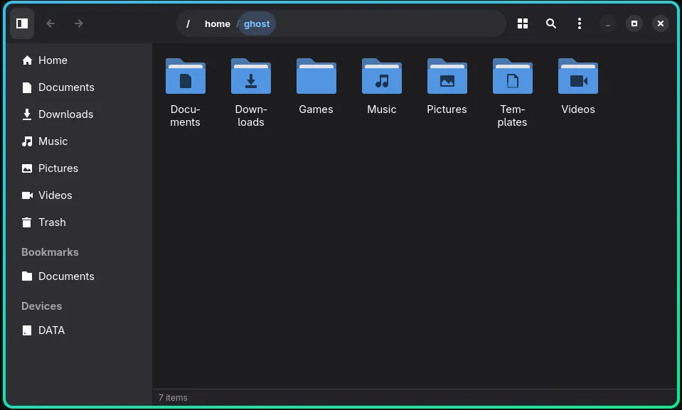This screenshot has width=682, height=410.
Task: Select the Downloads folder icon
Action: coord(251,77)
